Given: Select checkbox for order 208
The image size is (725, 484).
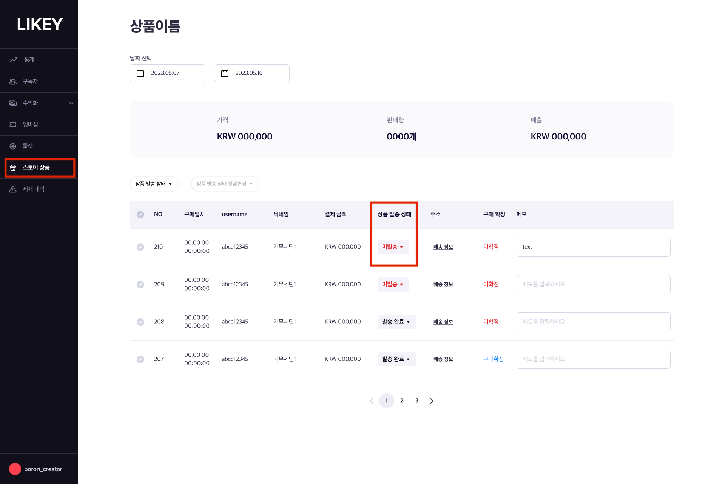Looking at the screenshot, I should 140,322.
